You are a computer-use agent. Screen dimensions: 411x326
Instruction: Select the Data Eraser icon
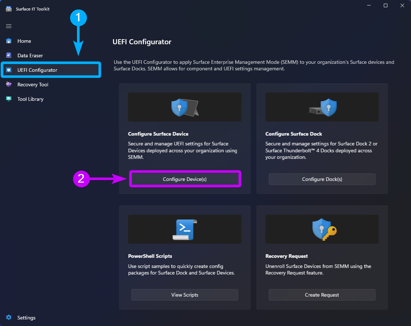click(x=8, y=55)
